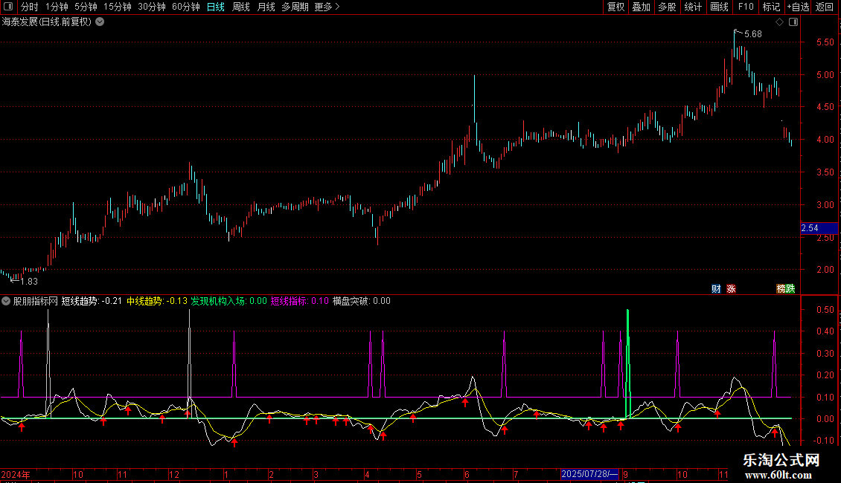Expand the 更多 periods menu
841x483 pixels.
click(x=327, y=7)
